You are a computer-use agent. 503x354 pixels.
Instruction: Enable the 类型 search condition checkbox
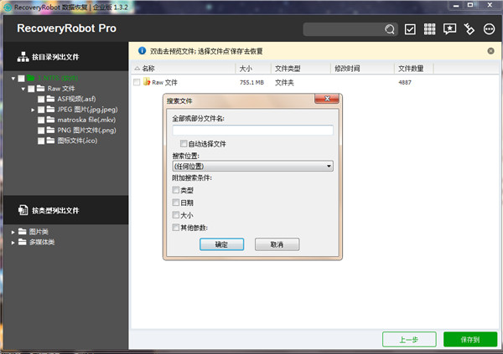point(176,190)
